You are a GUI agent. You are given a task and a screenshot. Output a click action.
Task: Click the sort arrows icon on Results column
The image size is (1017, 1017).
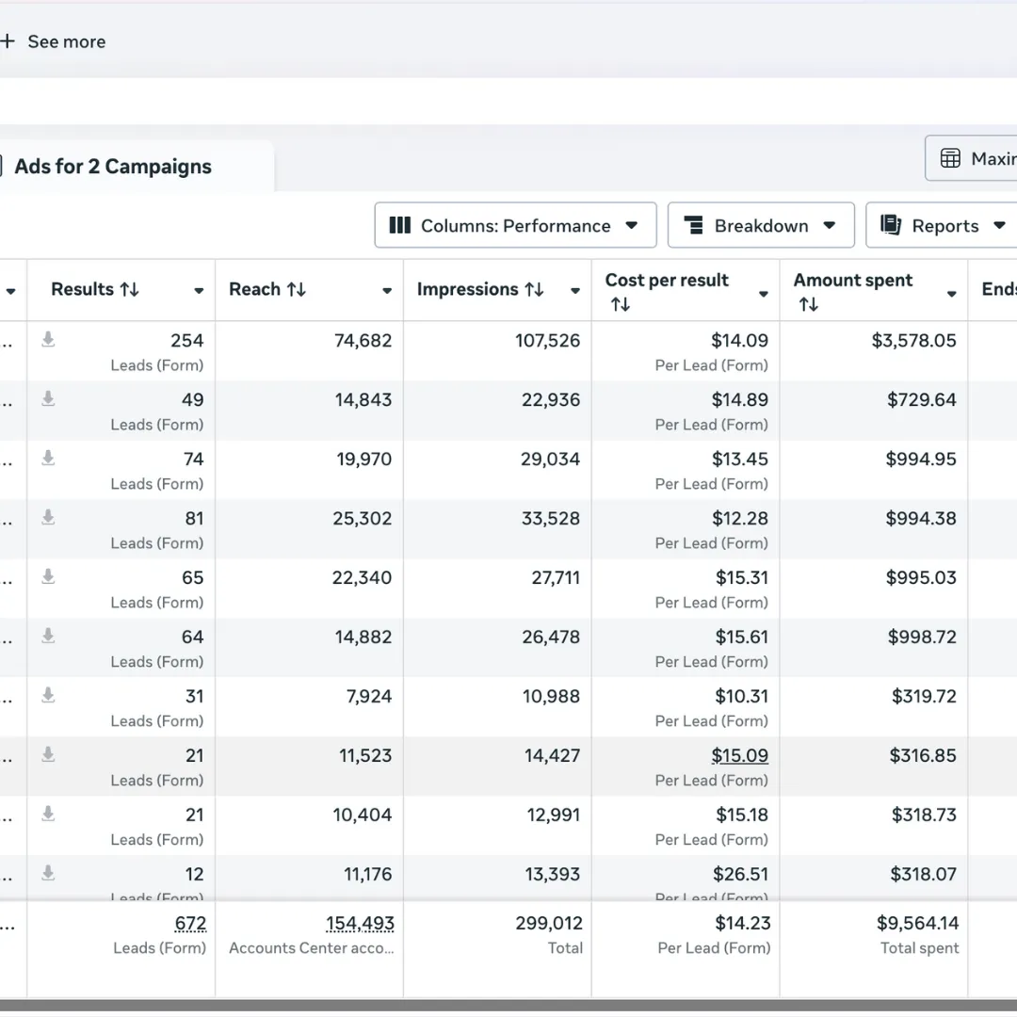click(129, 290)
